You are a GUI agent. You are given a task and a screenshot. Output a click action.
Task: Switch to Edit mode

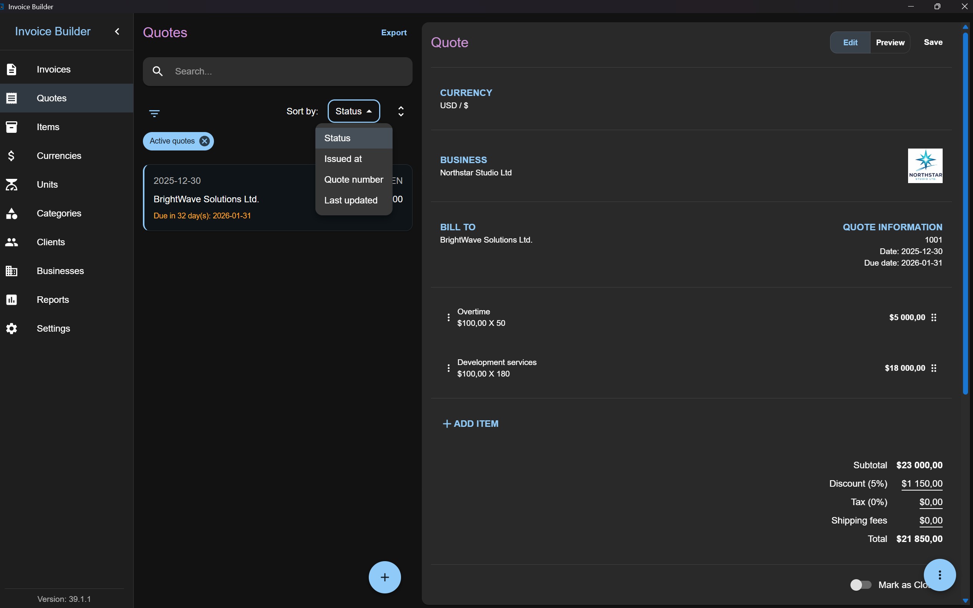point(850,42)
